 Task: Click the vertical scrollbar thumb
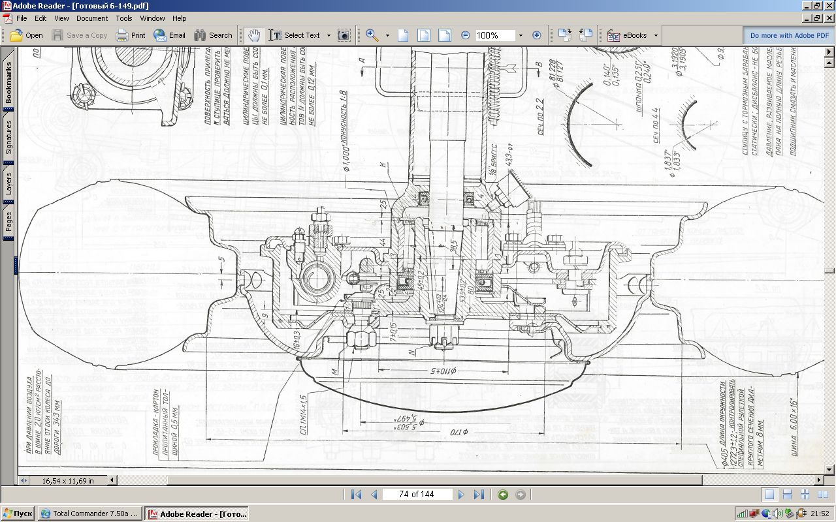pos(830,270)
